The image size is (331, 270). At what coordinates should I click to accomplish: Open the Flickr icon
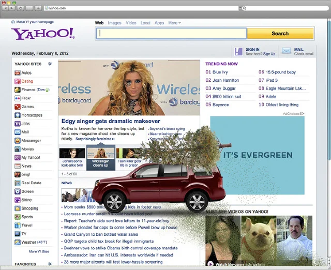point(18,98)
